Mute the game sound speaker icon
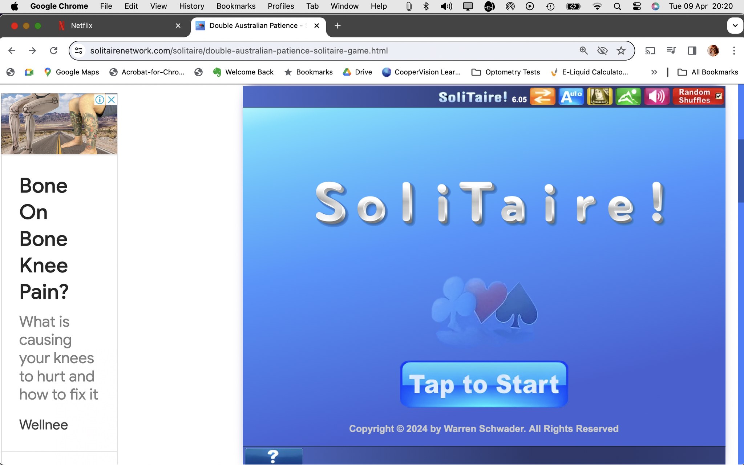The width and height of the screenshot is (744, 465). coord(657,97)
